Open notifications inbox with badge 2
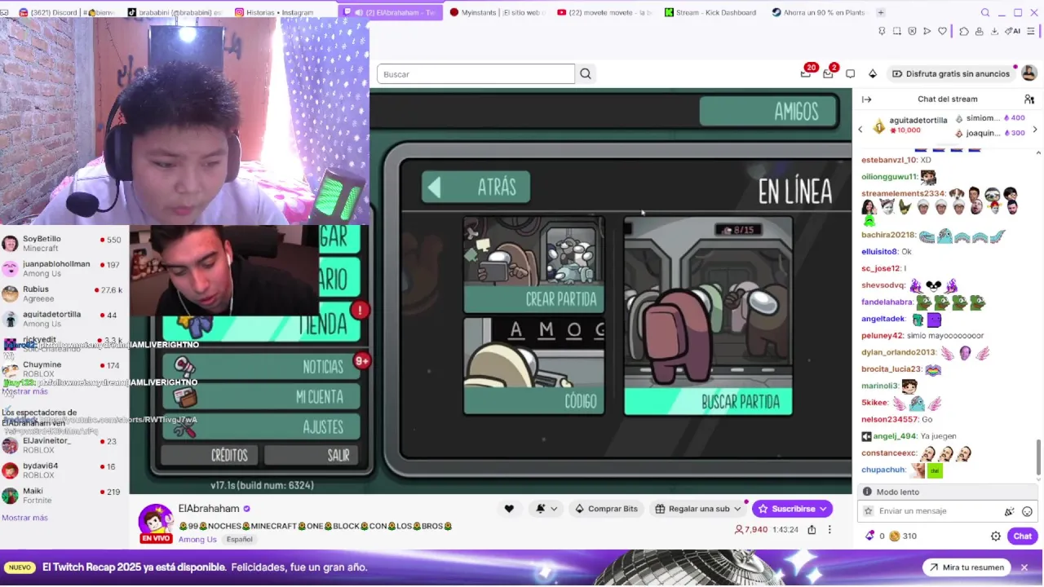1044x587 pixels. (828, 73)
